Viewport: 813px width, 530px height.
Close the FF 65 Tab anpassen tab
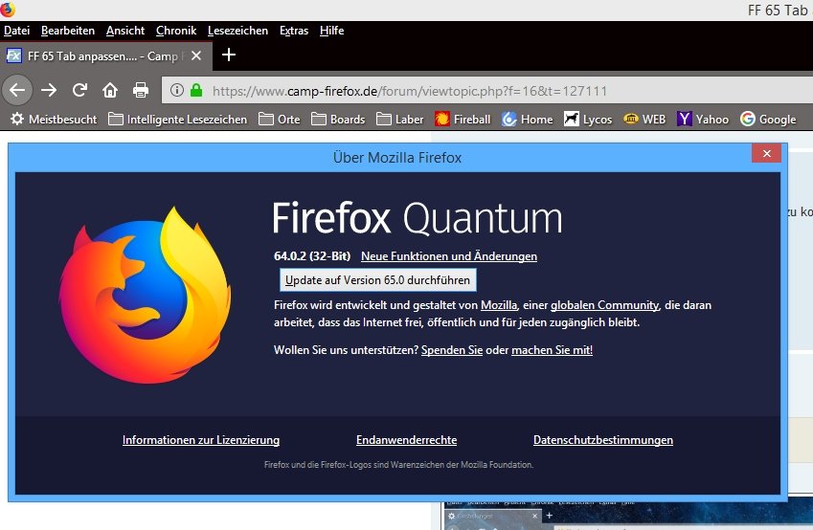click(196, 55)
